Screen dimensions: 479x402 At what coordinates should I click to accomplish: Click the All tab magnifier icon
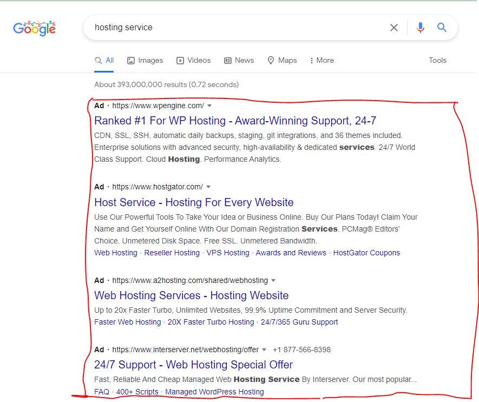click(98, 61)
